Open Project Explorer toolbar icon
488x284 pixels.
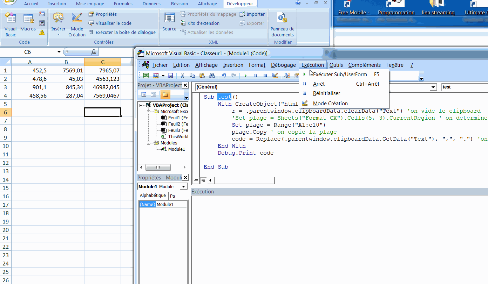pyautogui.click(x=287, y=76)
